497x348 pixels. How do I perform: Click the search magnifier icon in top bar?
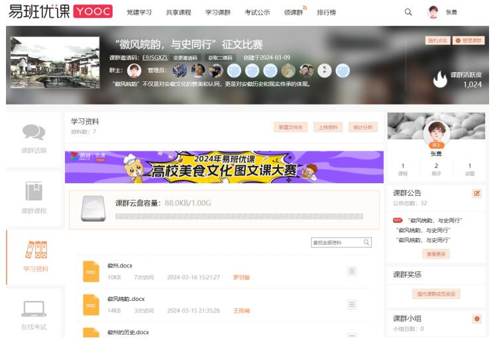pyautogui.click(x=408, y=12)
